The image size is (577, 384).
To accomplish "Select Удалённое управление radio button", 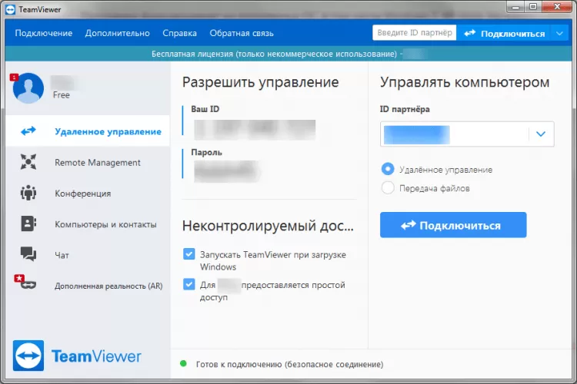I will coord(388,169).
